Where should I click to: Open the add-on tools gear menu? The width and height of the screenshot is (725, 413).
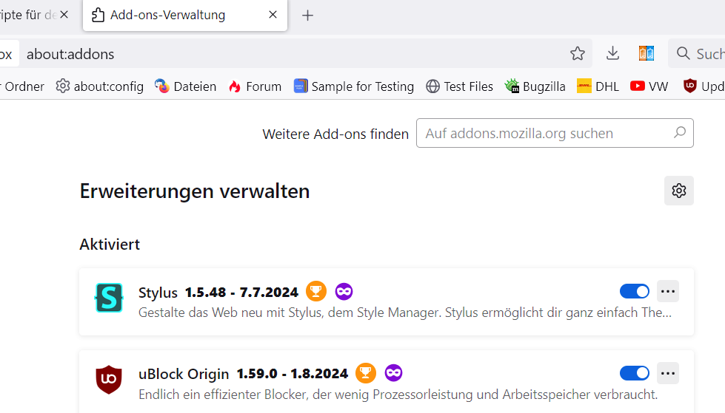point(678,191)
